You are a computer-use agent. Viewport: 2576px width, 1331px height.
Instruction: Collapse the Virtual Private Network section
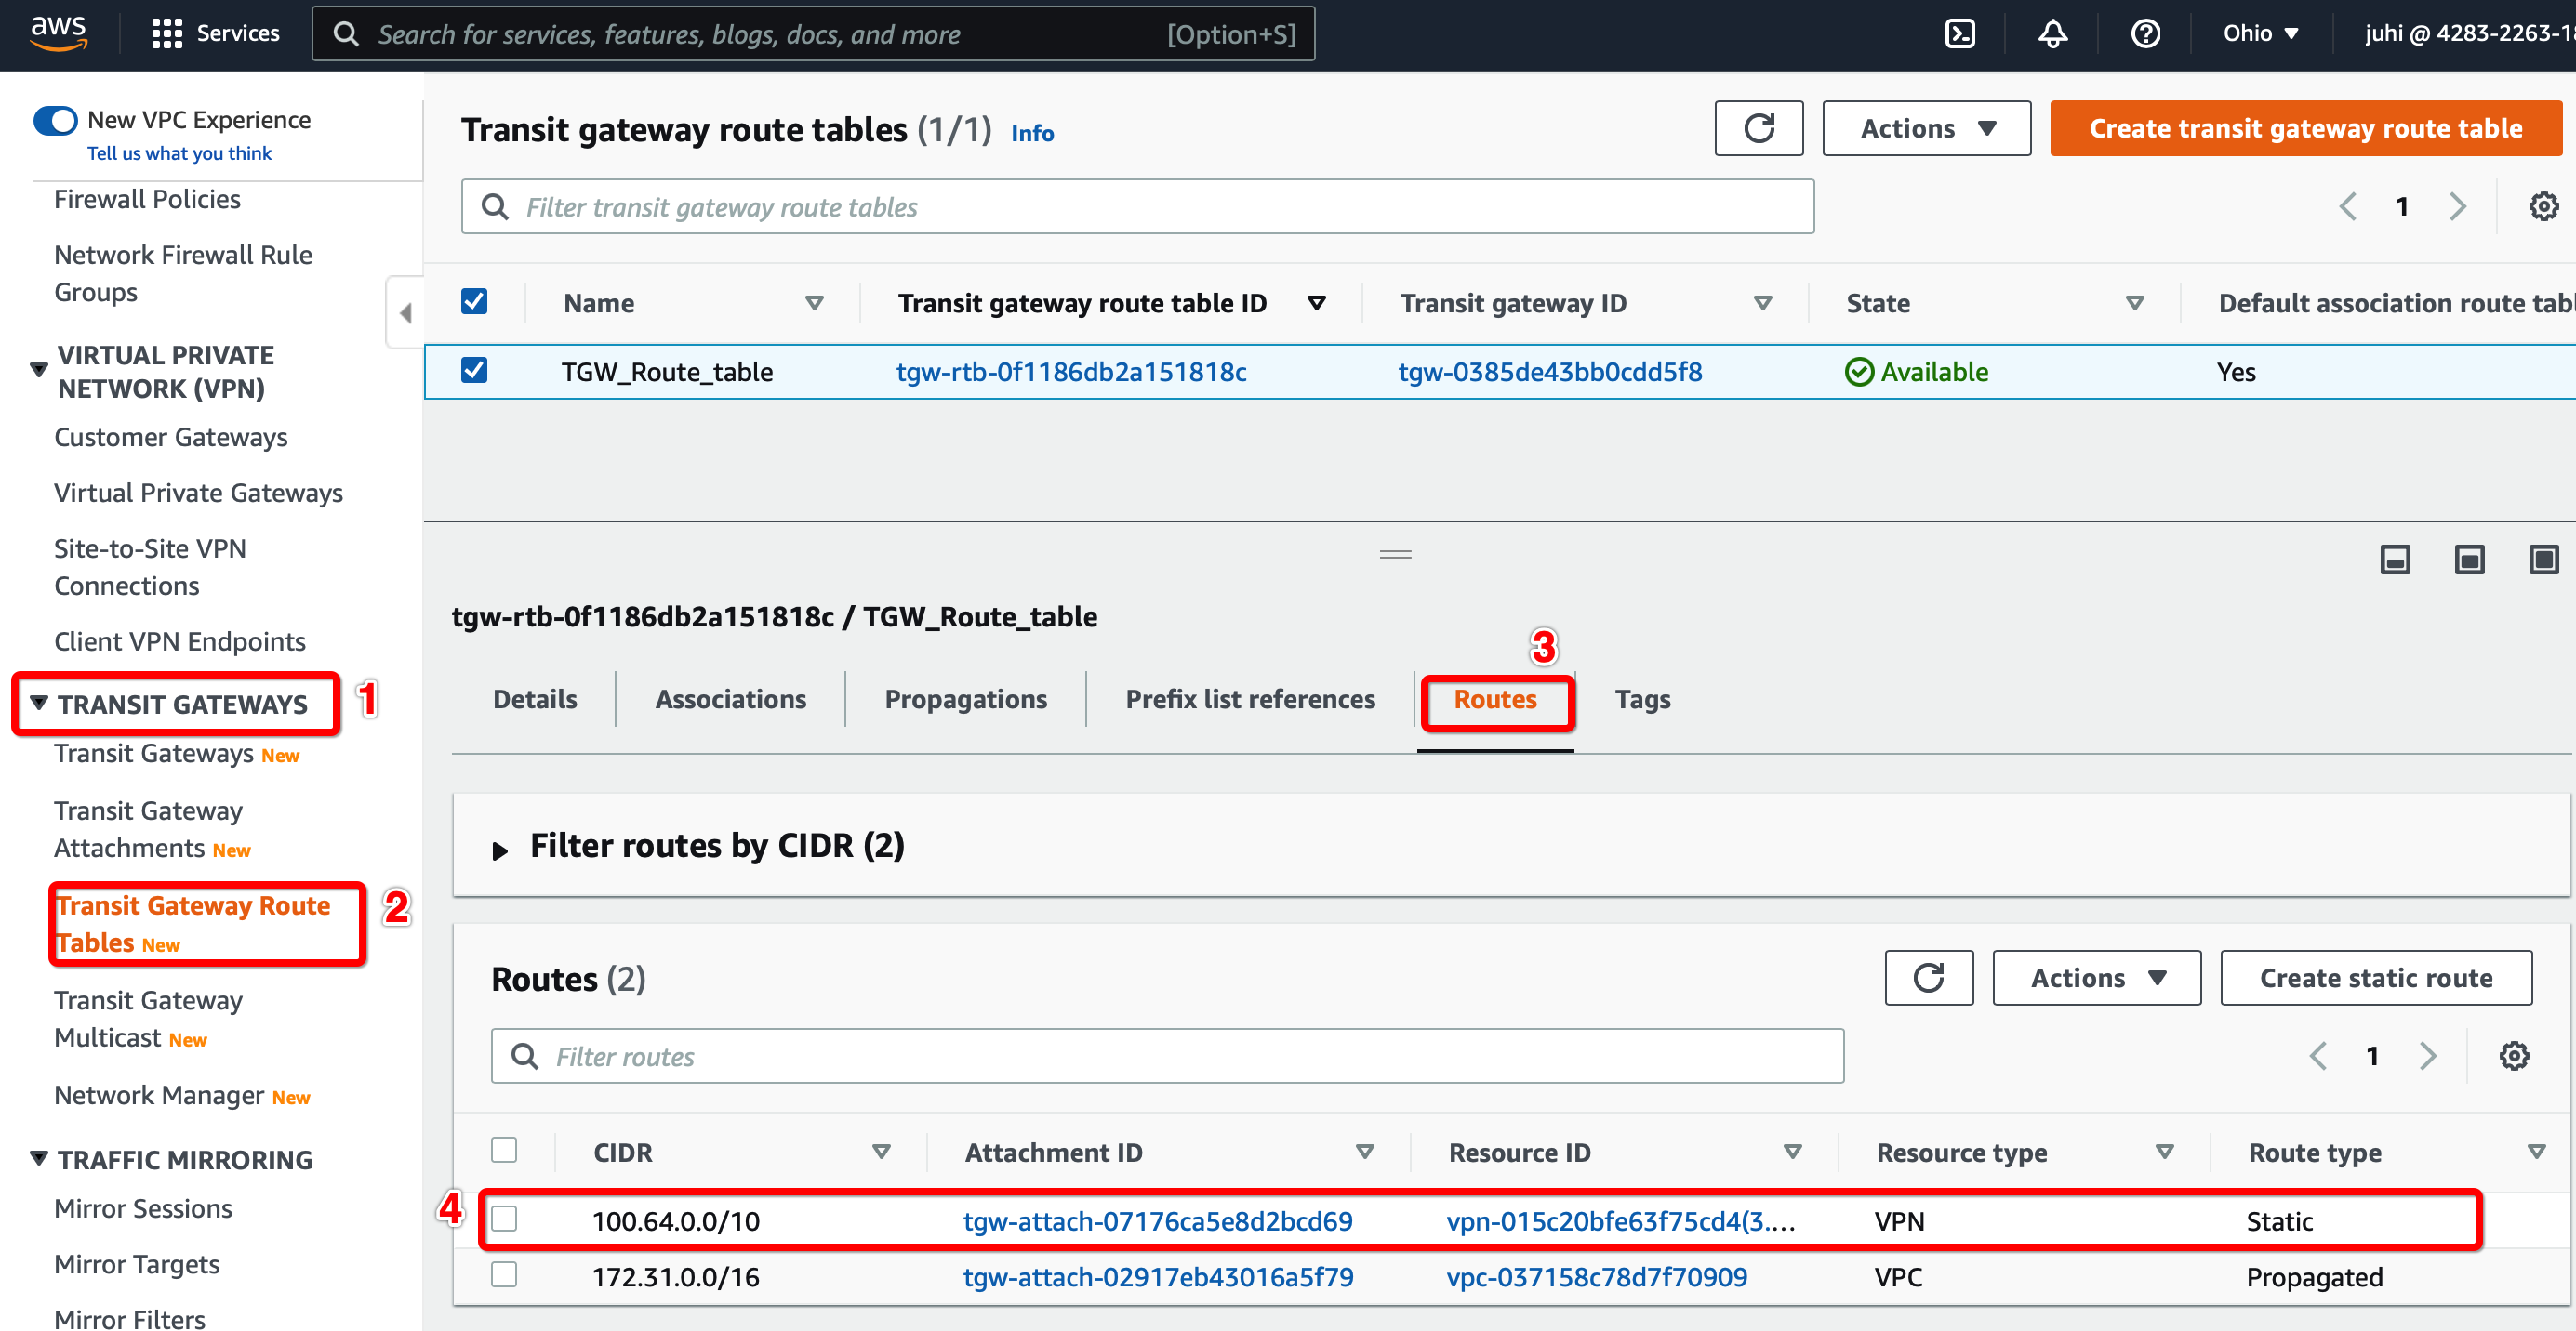coord(39,370)
